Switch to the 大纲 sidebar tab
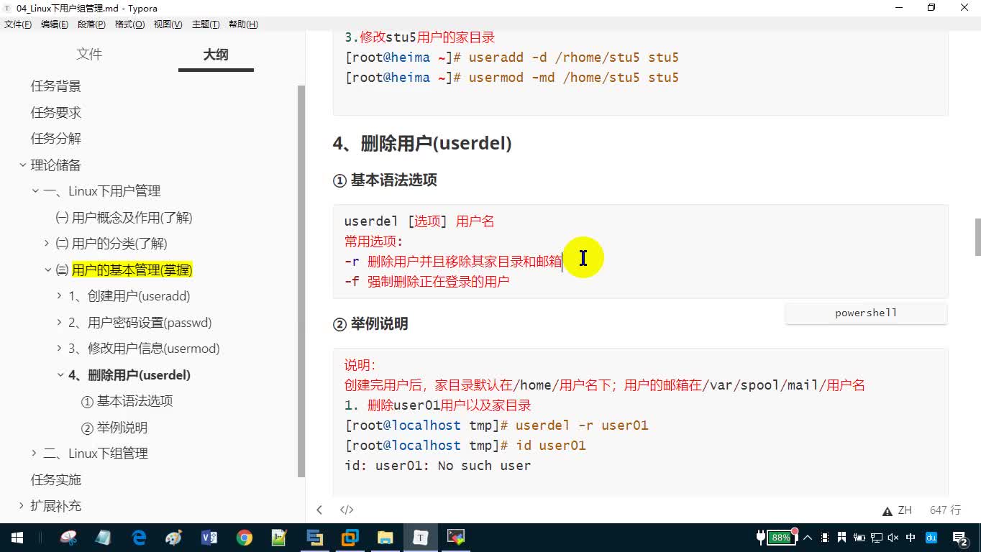Viewport: 981px width, 552px height. [x=216, y=55]
